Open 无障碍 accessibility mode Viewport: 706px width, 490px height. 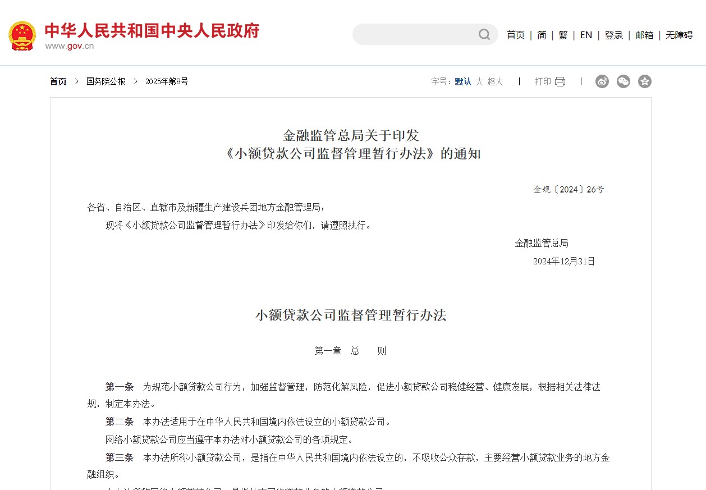679,35
